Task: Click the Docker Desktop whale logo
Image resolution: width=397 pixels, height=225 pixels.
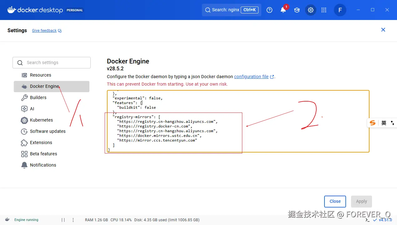Action: 12,10
